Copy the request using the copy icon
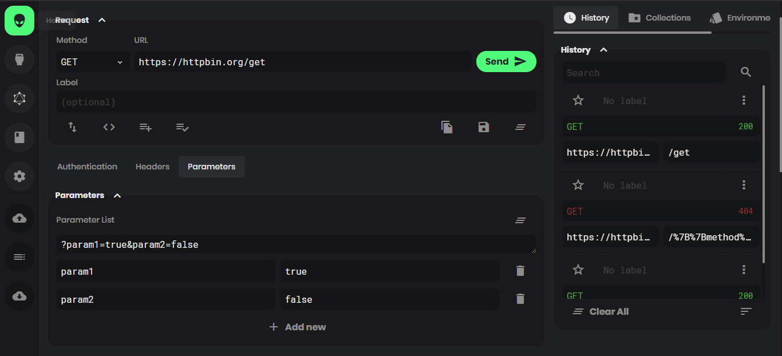This screenshot has height=356, width=782. click(x=447, y=127)
